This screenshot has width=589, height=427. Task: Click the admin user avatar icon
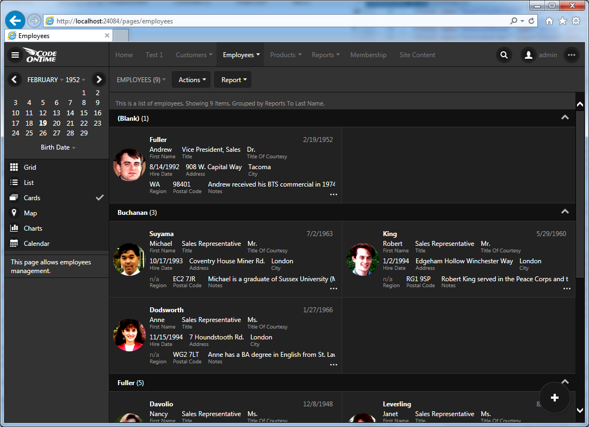pyautogui.click(x=529, y=55)
